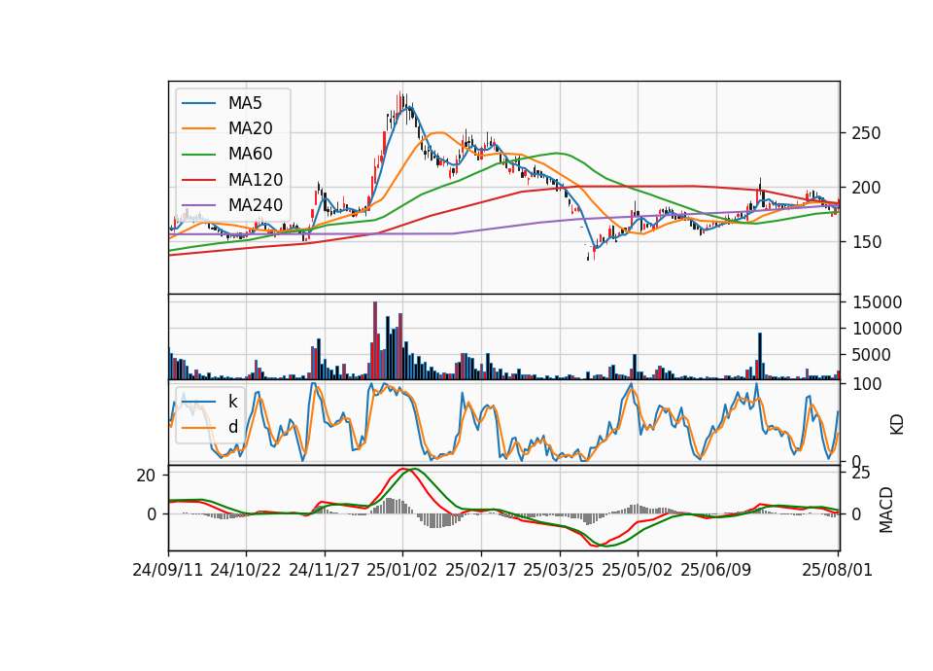Screen dimensions: 933x671
Task: Click the green line sample beside MA60
Action: click(x=198, y=155)
